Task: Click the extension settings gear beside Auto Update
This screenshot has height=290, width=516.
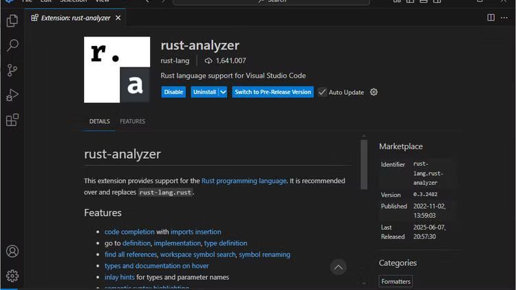Action: (x=374, y=92)
